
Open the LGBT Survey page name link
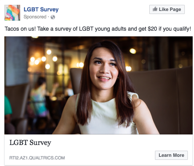click(x=41, y=10)
